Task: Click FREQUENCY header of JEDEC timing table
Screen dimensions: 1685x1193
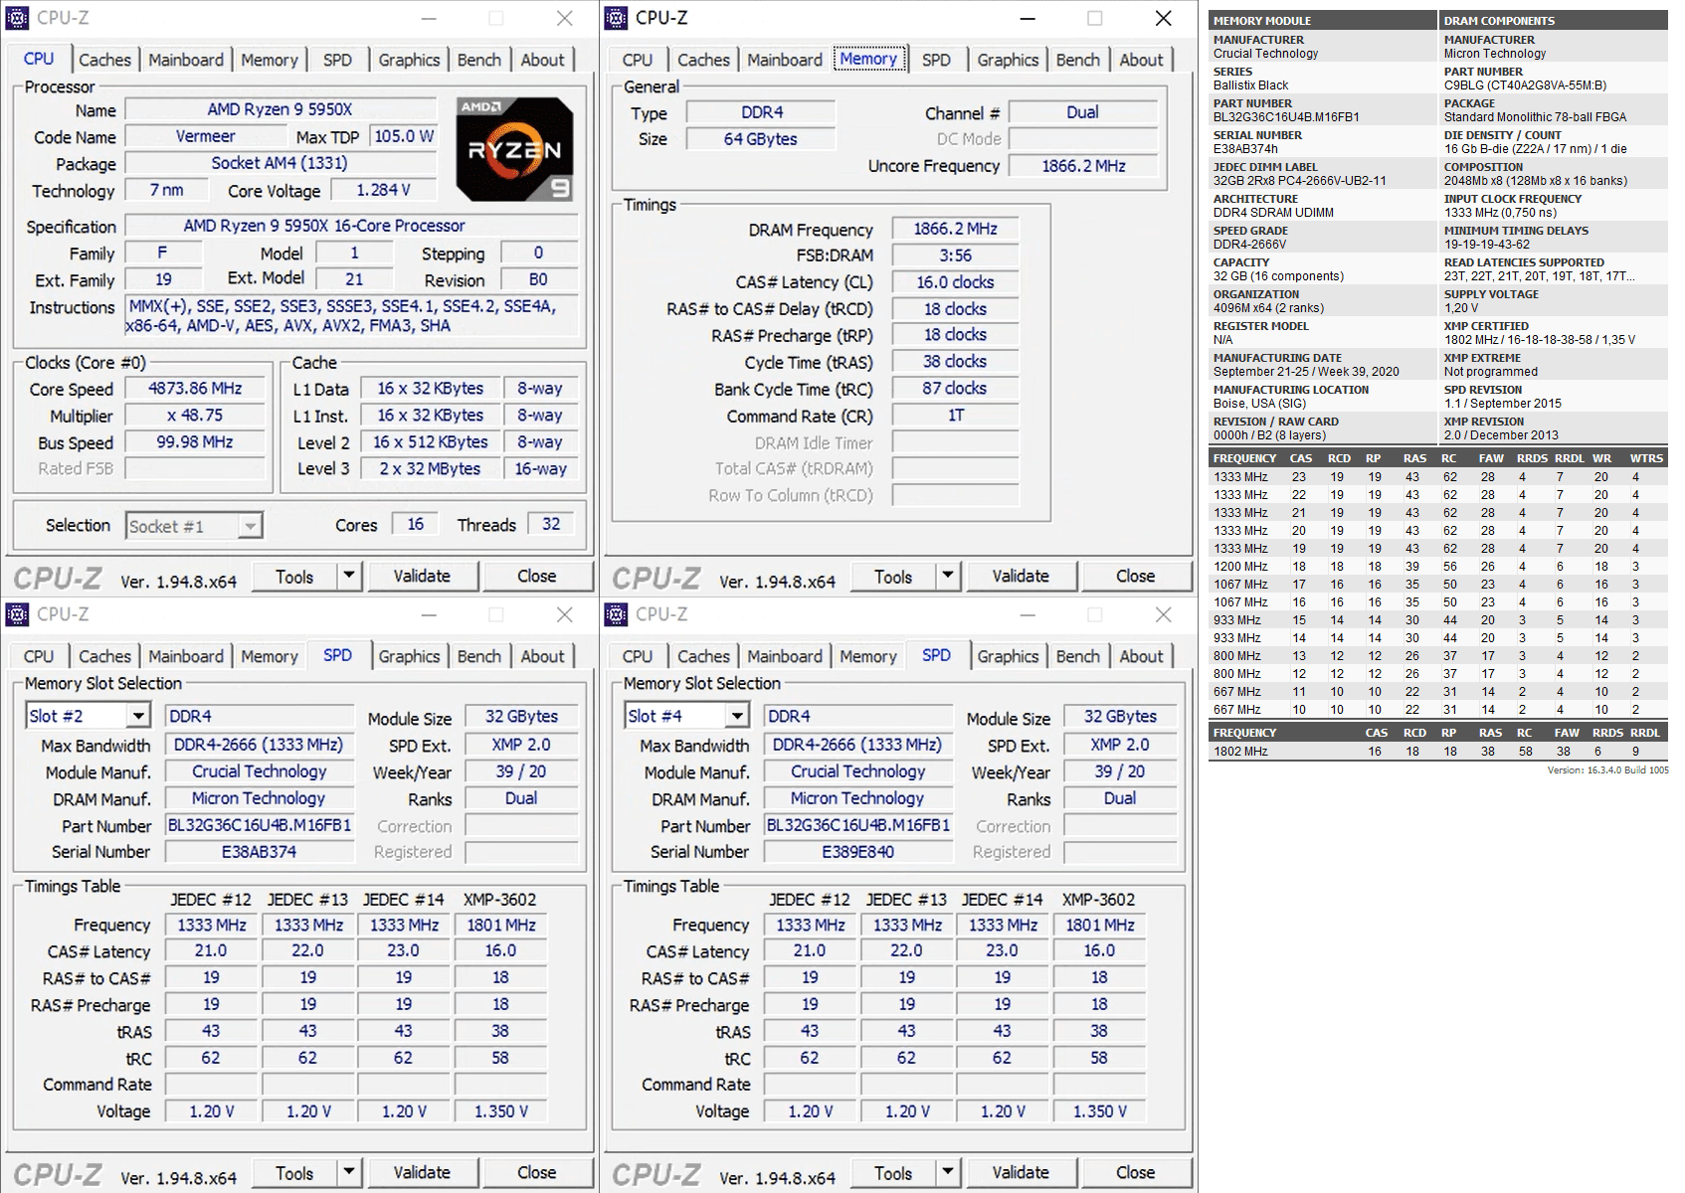Action: click(1244, 458)
